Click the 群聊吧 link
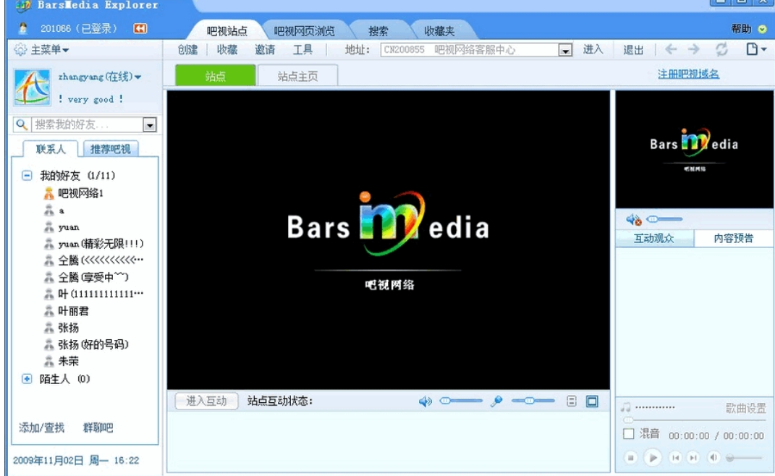The width and height of the screenshot is (775, 476). [98, 428]
